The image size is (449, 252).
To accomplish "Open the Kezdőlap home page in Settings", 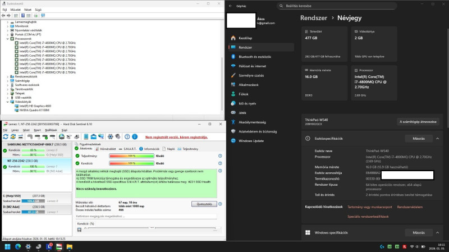I will (245, 38).
